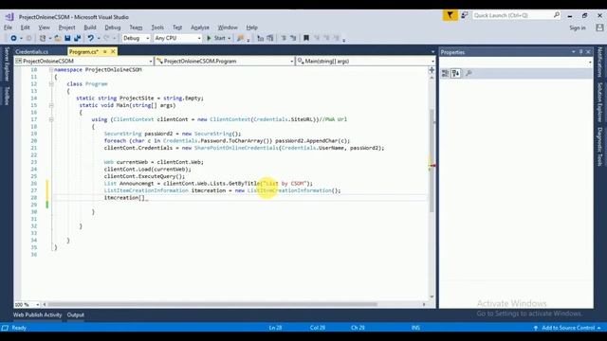Toggle a bookmark with the bookmark icon

pyautogui.click(x=306, y=38)
